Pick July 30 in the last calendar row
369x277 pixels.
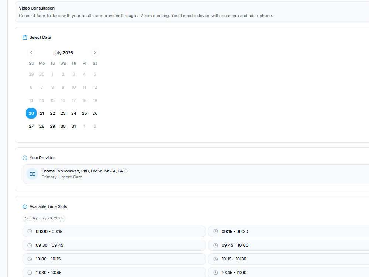pos(63,126)
